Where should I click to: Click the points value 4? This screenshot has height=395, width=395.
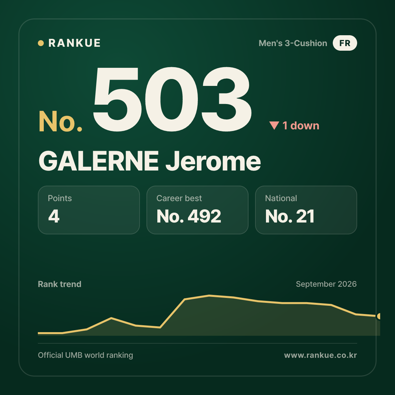coord(54,216)
